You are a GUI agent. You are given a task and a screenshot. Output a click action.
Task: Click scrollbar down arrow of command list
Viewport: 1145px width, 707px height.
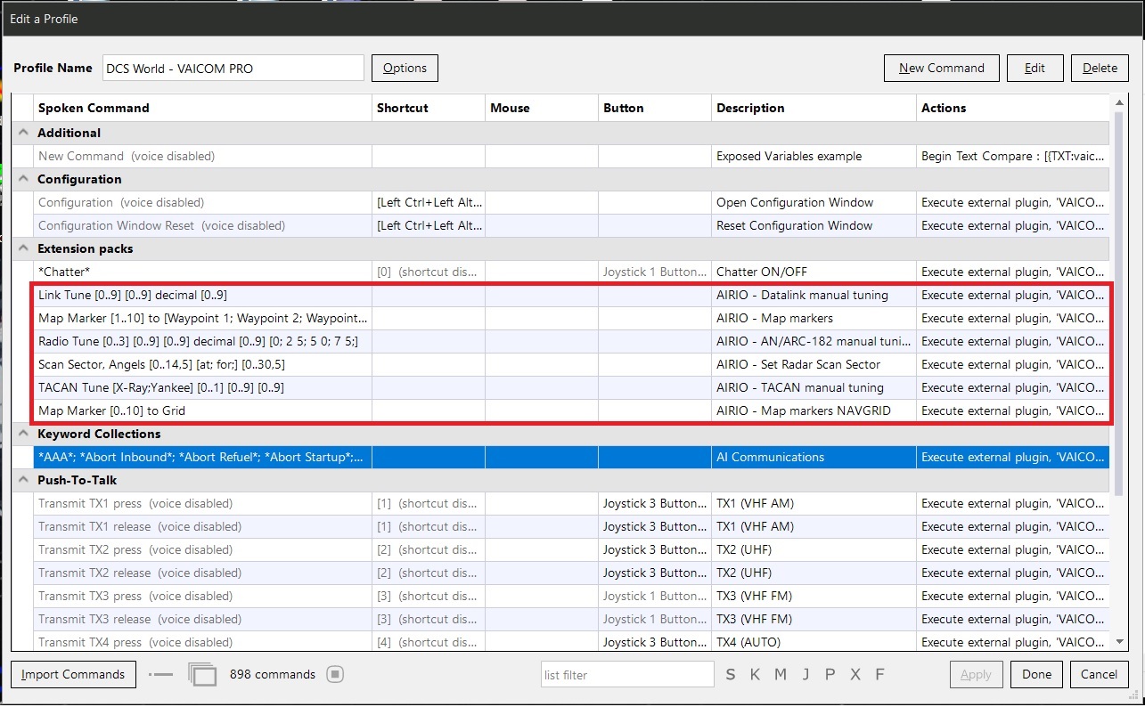point(1119,641)
